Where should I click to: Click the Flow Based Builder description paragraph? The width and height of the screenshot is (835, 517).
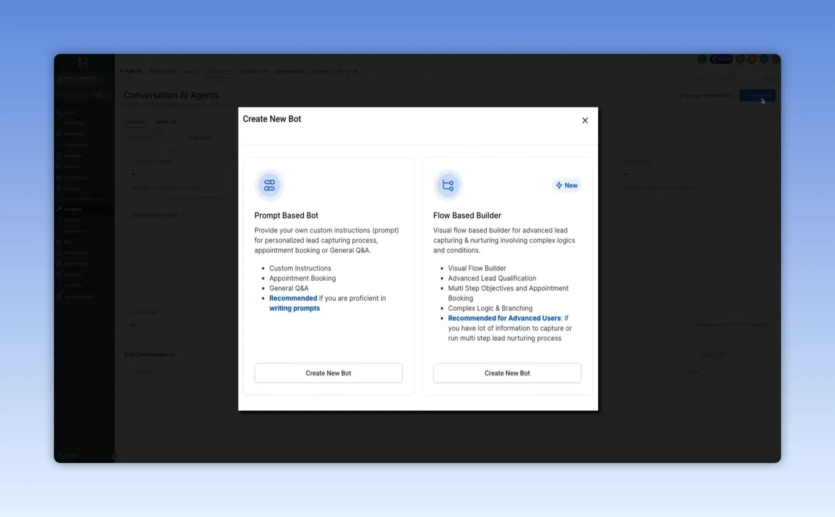pos(504,240)
